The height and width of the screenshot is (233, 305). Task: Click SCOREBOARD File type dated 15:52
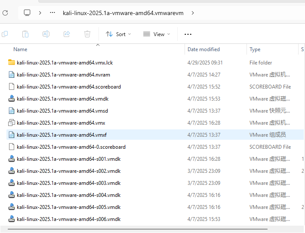[270, 87]
